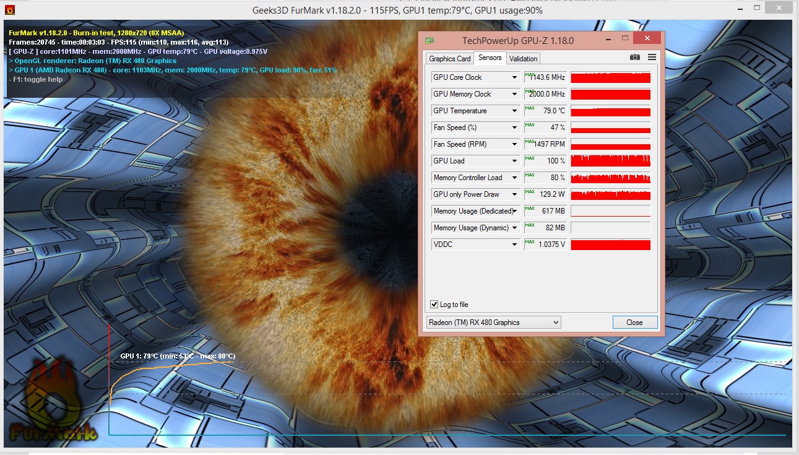
Task: Go to the Validation tab
Action: [524, 59]
